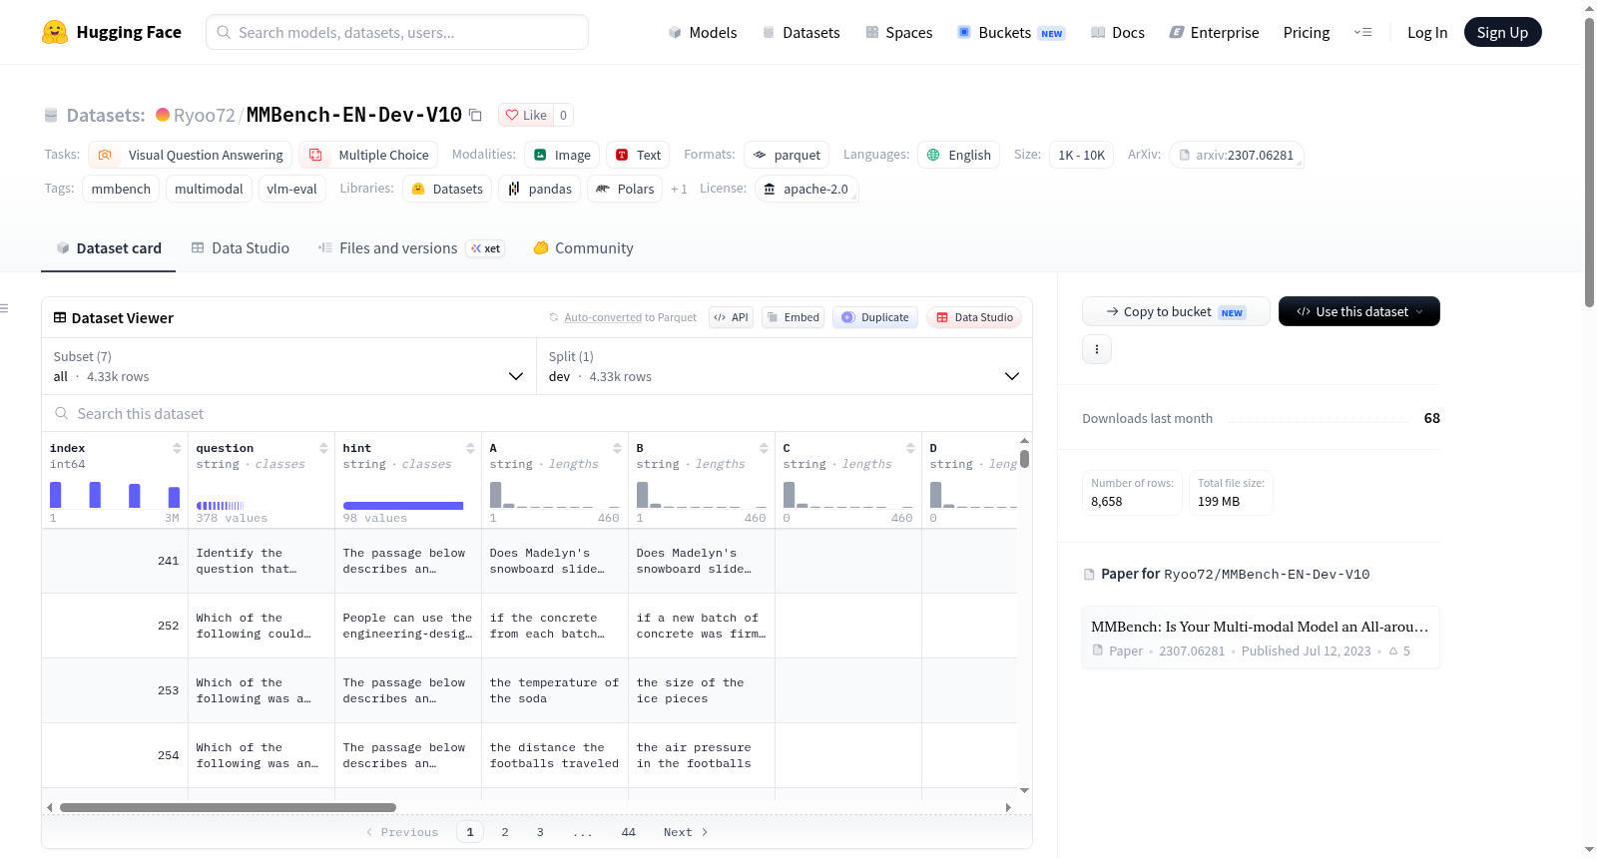This screenshot has width=1597, height=859.
Task: Open the arxiv:2307.06281 link
Action: [1237, 155]
